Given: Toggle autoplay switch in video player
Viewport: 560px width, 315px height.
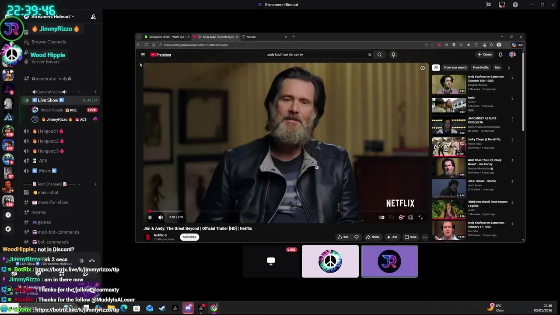Looking at the screenshot, I should coord(382,217).
